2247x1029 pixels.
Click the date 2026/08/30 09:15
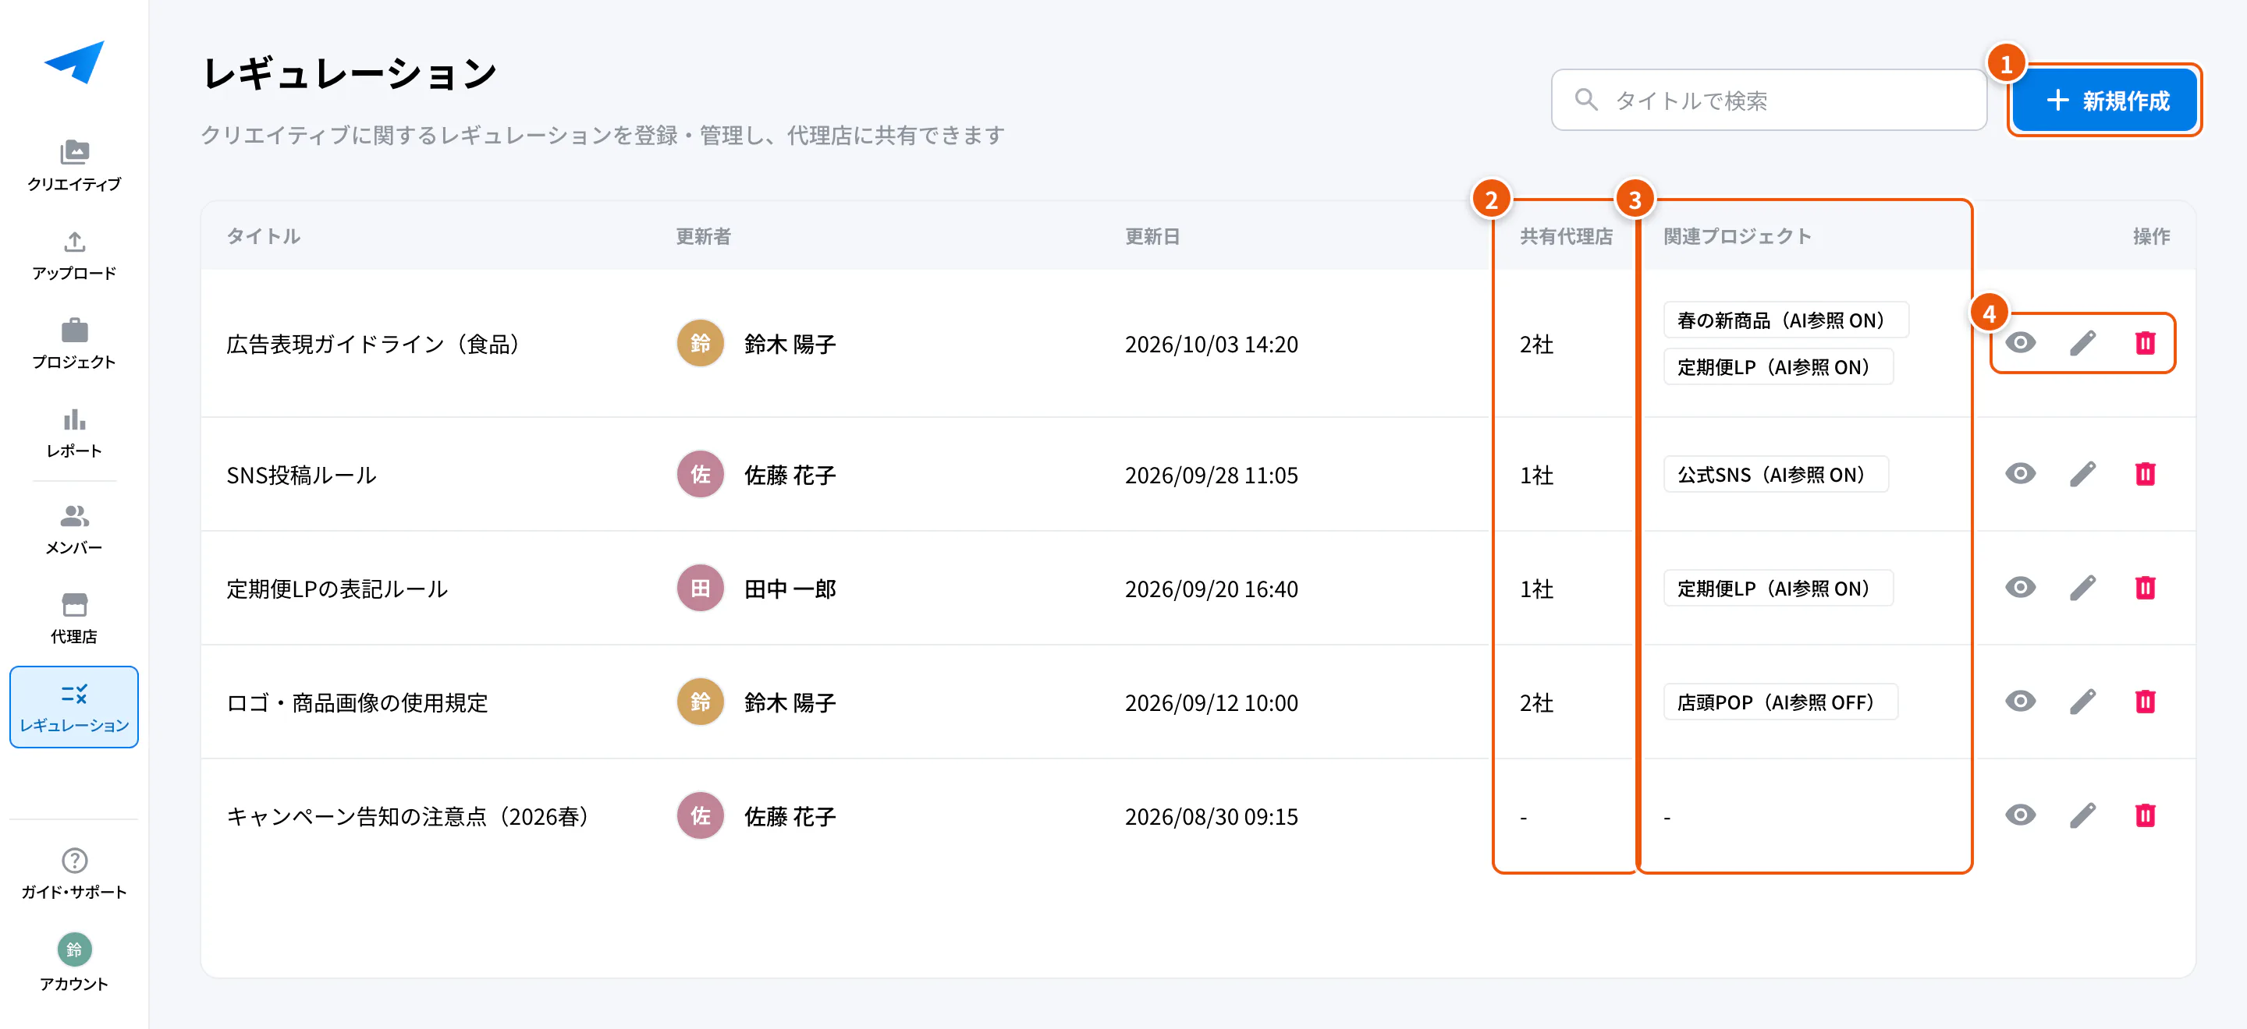coord(1211,816)
